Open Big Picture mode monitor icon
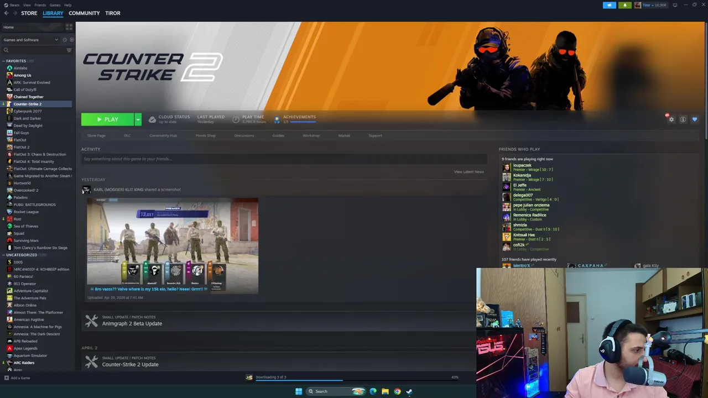This screenshot has width=708, height=398. (x=675, y=5)
